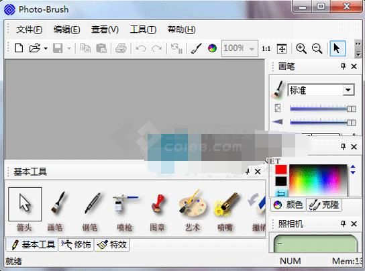Screen dimensions: 365x271
Task: Expand the save options dropdown arrow
Action: coord(69,48)
